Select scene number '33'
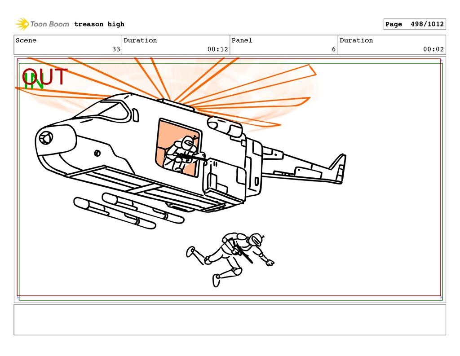This screenshot has width=460, height=356. [116, 49]
